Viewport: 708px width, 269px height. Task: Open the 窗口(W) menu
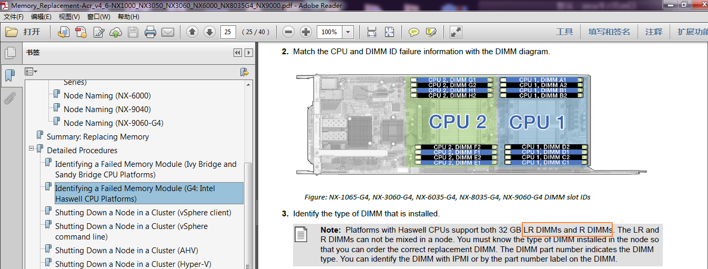click(x=99, y=17)
